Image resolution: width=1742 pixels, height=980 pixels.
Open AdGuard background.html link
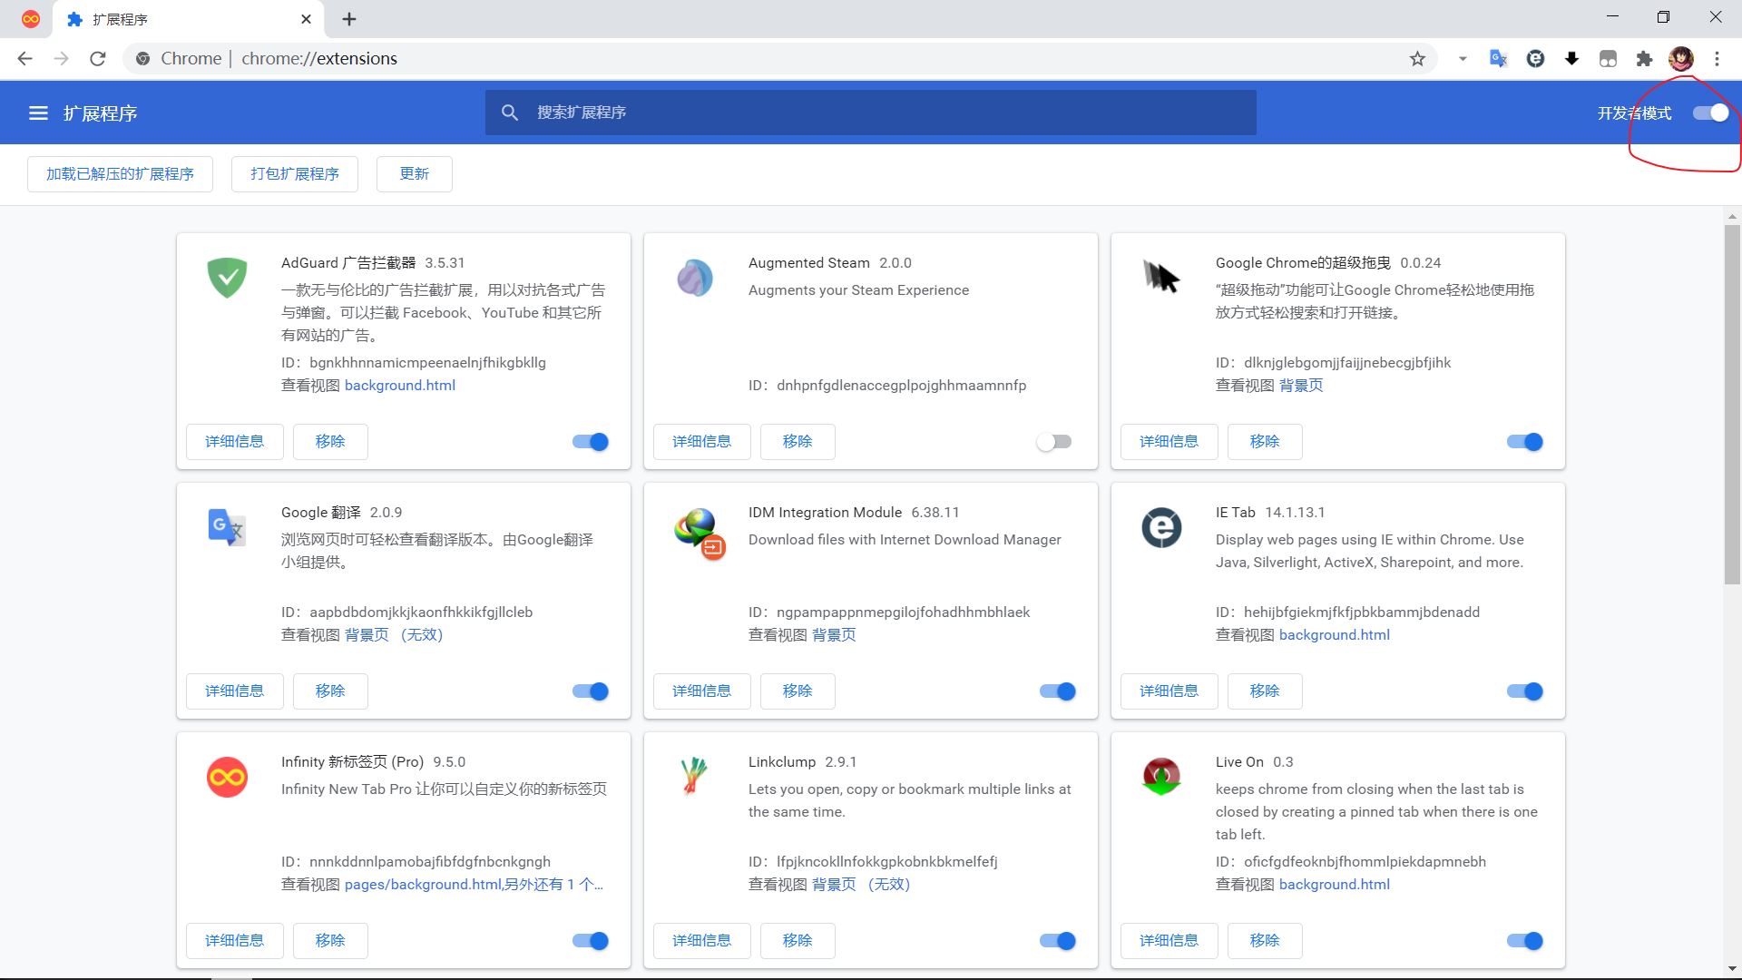[399, 386]
